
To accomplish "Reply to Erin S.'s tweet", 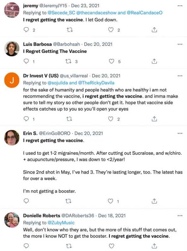I will [26, 201].
